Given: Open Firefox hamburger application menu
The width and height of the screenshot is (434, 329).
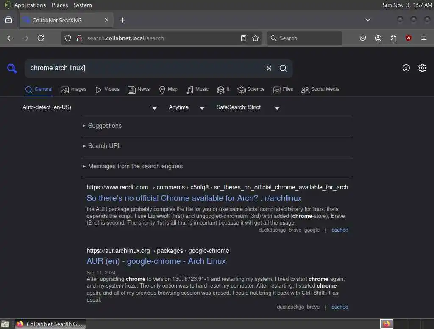Looking at the screenshot, I should pyautogui.click(x=424, y=38).
